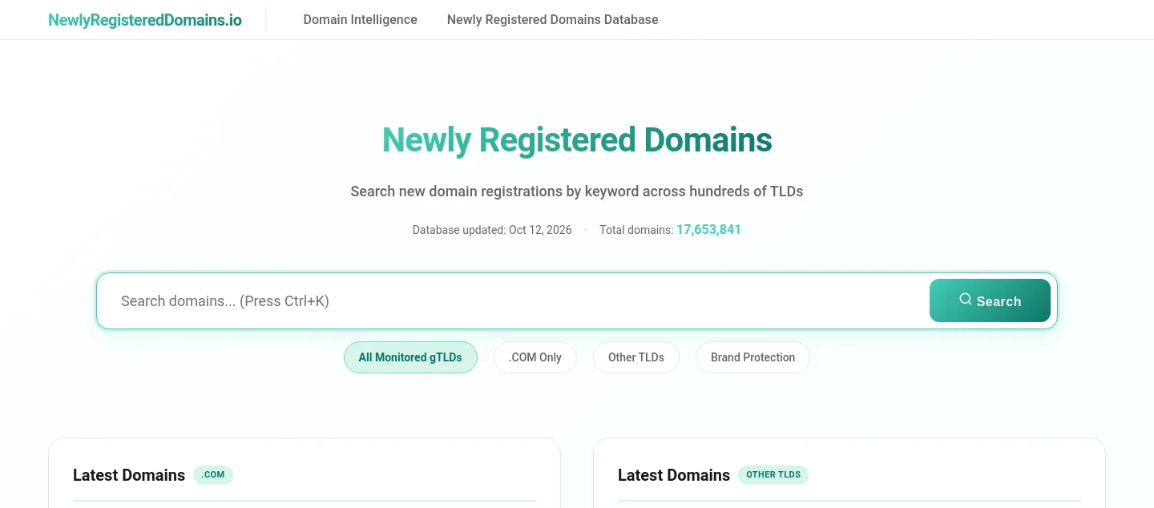1154x508 pixels.
Task: Select the Other TLDs filter
Action: pyautogui.click(x=636, y=357)
